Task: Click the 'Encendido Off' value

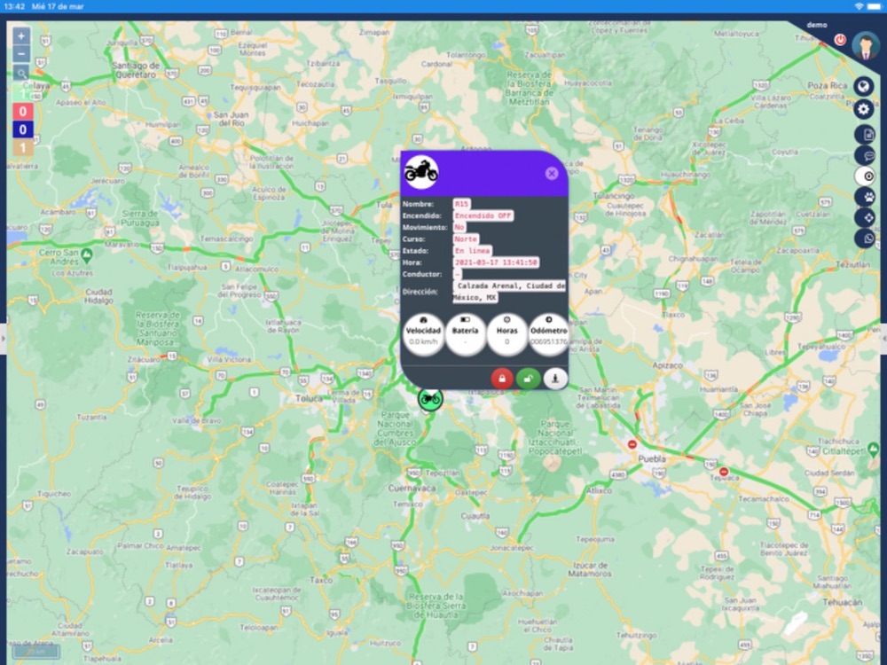Action: [483, 215]
